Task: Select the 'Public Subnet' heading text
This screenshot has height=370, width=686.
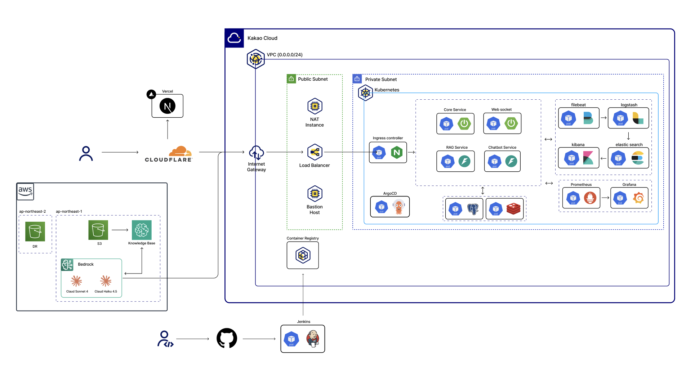Action: [x=313, y=79]
